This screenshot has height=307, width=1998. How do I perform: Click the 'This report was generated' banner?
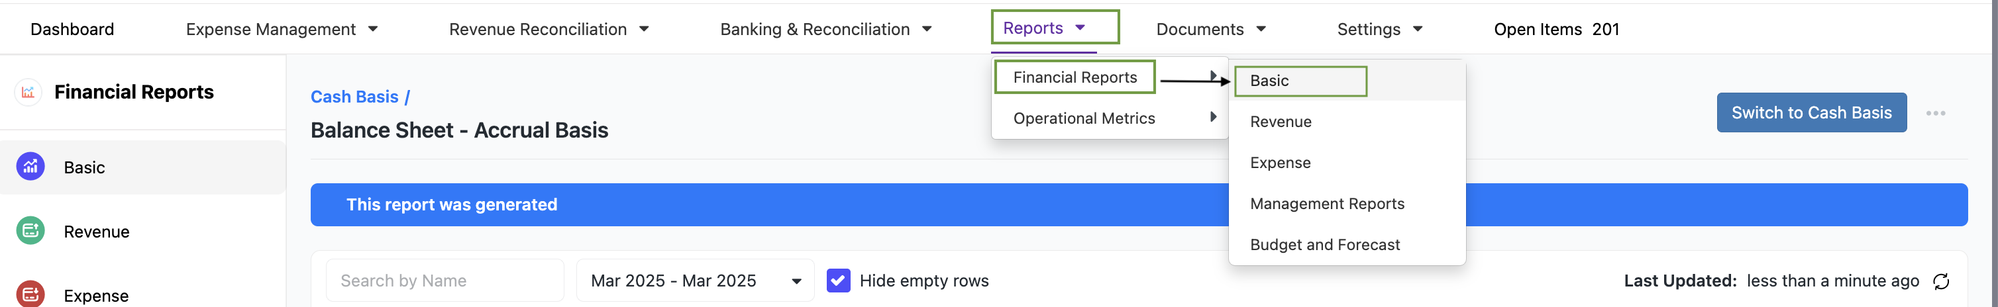click(x=1139, y=204)
